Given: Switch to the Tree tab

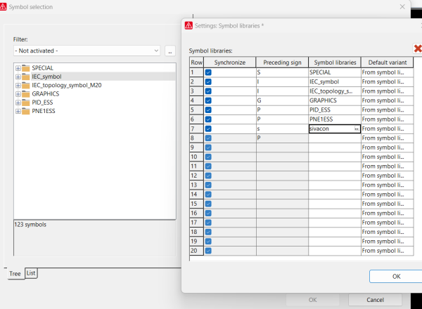Looking at the screenshot, I should coord(15,273).
